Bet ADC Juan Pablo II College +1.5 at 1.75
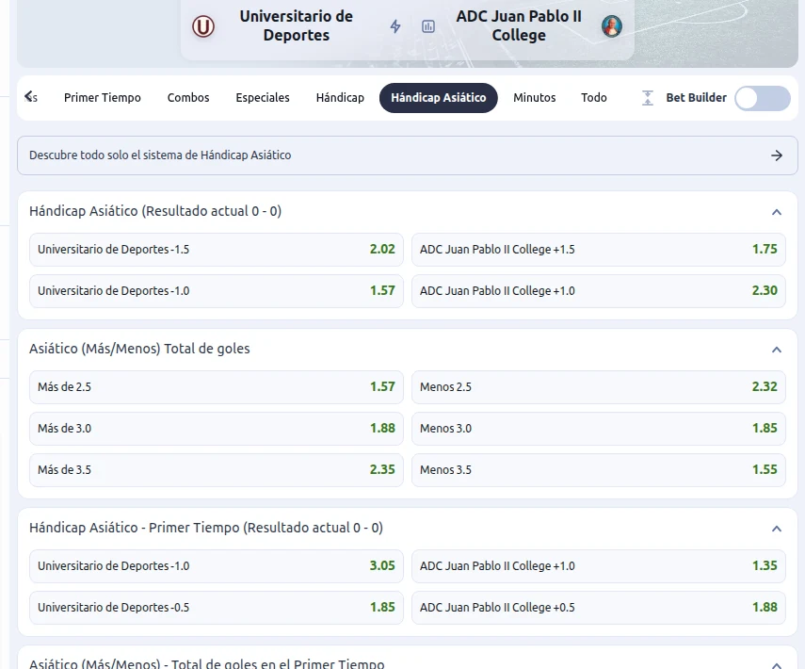The image size is (805, 669). [599, 249]
